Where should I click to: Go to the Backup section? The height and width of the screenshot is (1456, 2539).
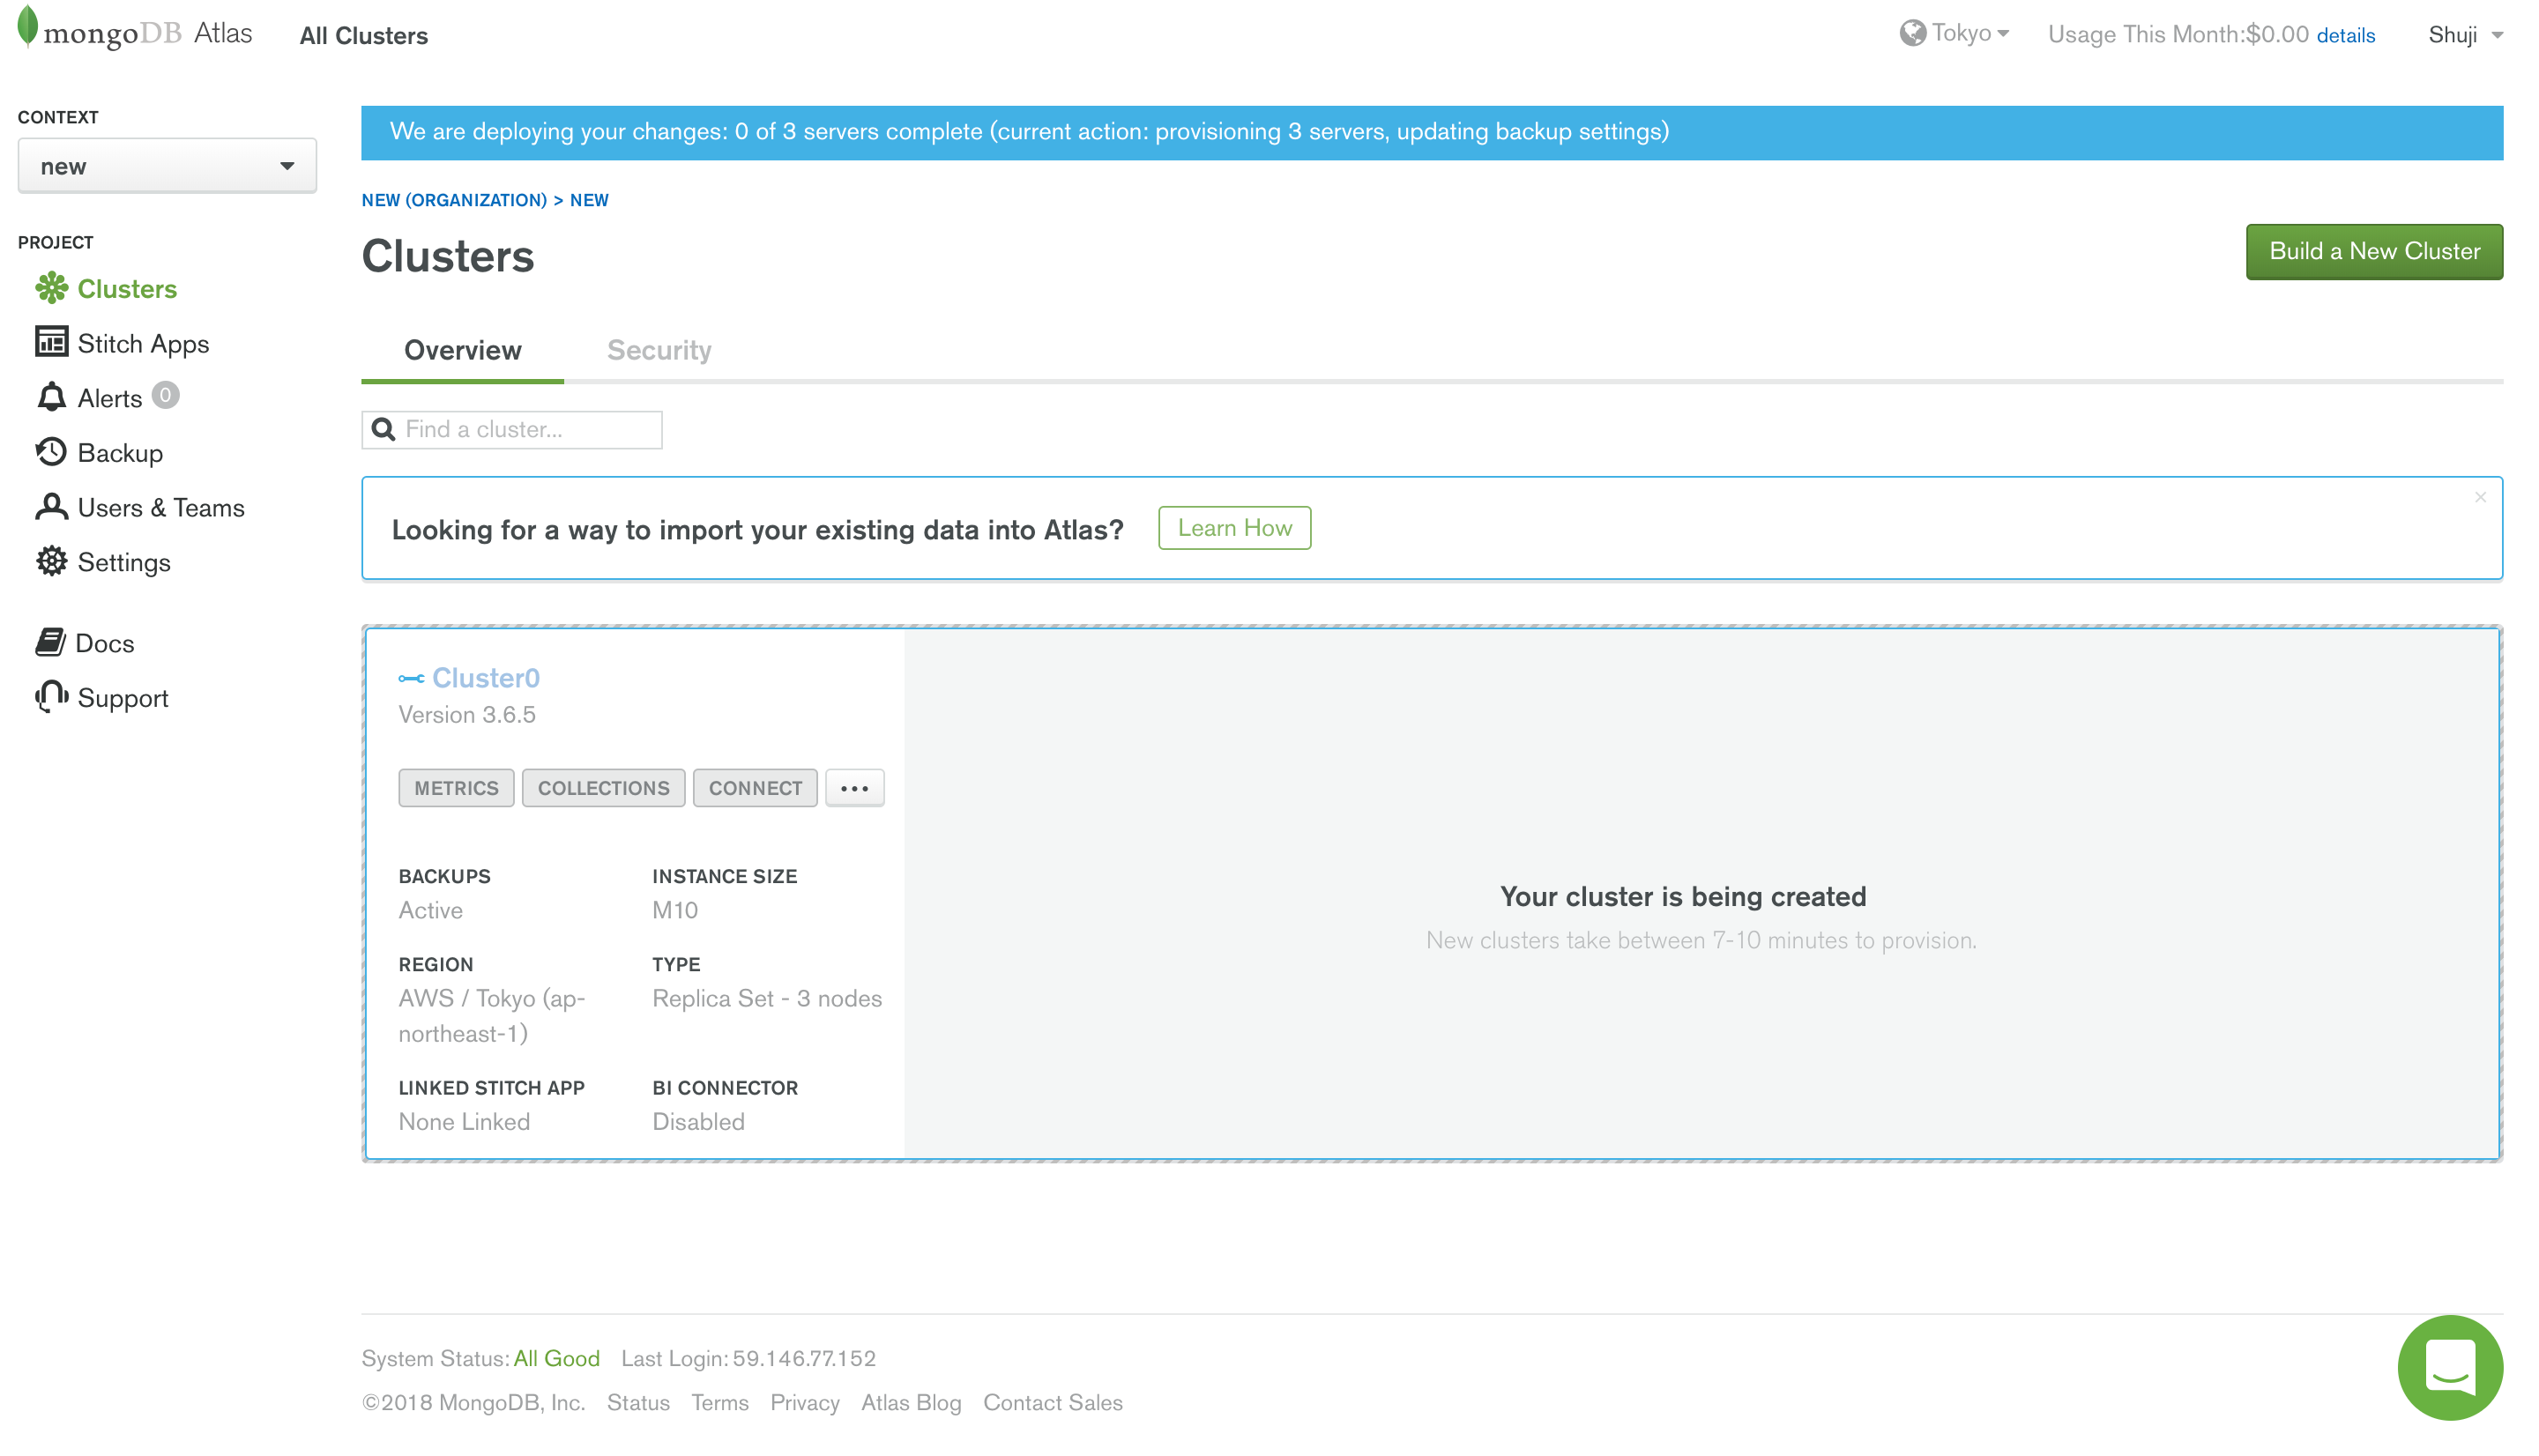tap(119, 452)
